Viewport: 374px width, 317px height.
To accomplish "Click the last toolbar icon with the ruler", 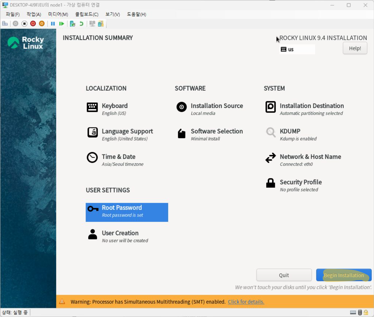I will (x=101, y=24).
